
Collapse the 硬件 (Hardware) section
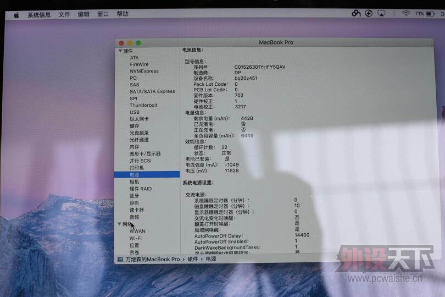(120, 51)
